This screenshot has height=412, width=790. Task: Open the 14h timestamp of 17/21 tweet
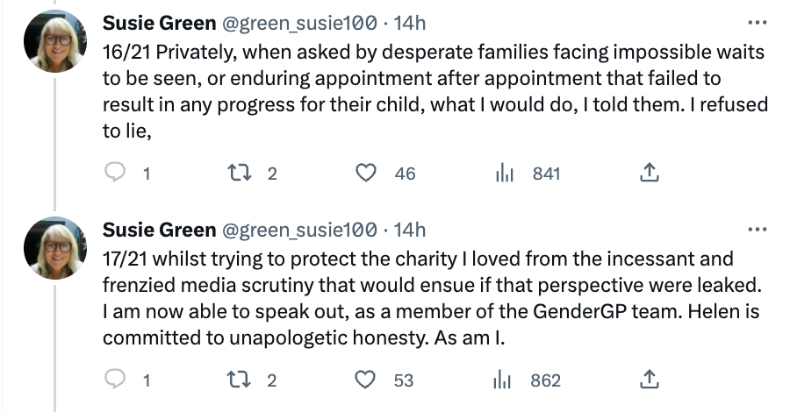[x=410, y=230]
